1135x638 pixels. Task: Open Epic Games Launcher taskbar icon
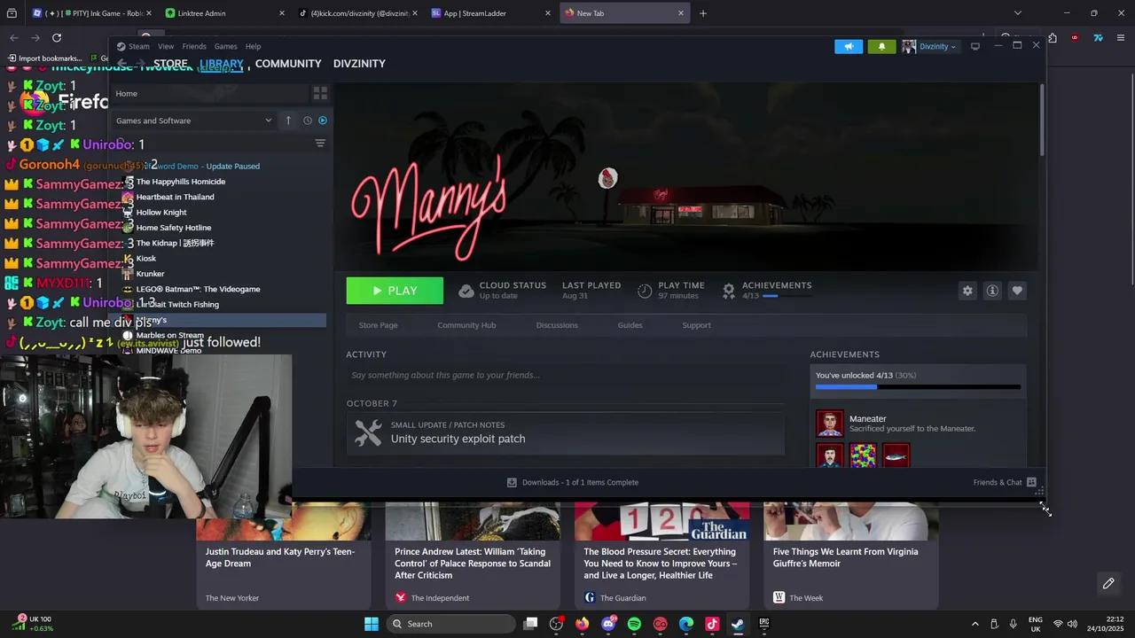coord(764,624)
